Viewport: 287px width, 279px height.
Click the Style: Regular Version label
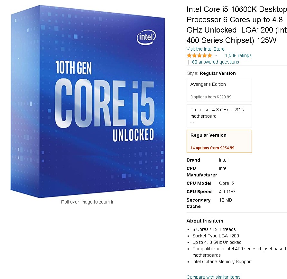tap(211, 73)
